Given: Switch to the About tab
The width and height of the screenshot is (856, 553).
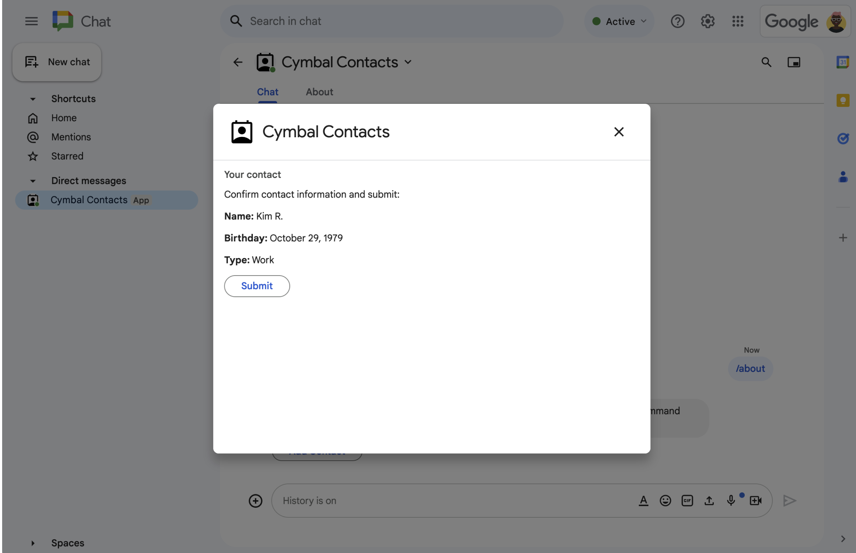Looking at the screenshot, I should pos(319,92).
